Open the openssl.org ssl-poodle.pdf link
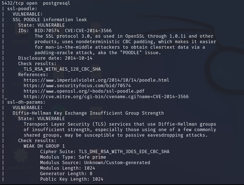Screen dimensions: 244x185 (x=84, y=91)
